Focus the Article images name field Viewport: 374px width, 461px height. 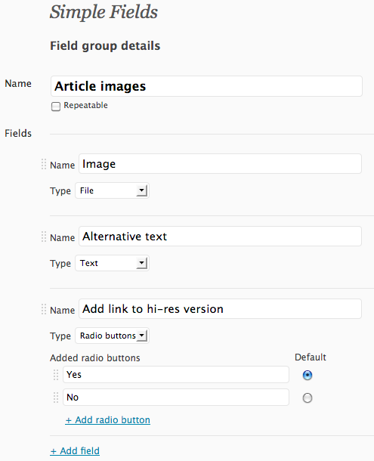coord(206,86)
